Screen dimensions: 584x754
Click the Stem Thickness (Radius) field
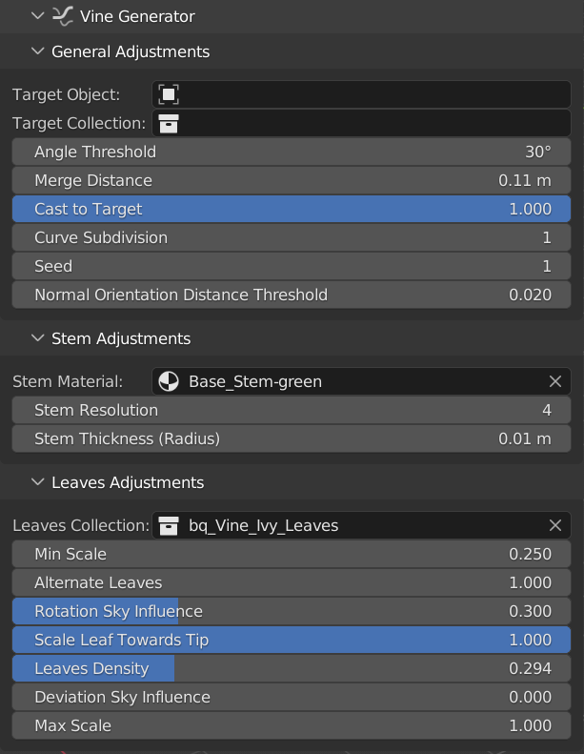[291, 438]
